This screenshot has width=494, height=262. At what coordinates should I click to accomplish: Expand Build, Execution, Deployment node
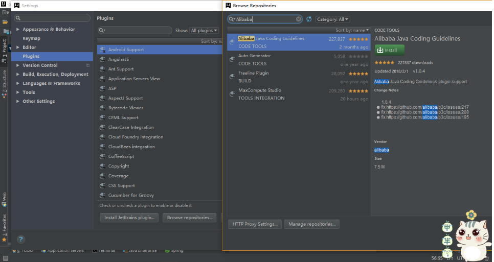point(18,74)
